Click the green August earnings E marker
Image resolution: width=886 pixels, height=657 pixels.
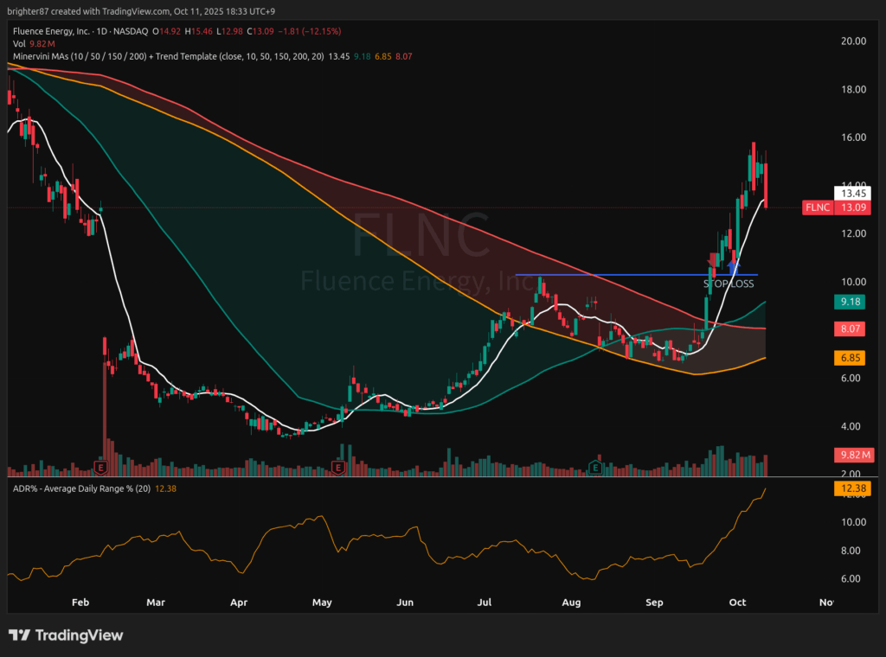pos(595,468)
